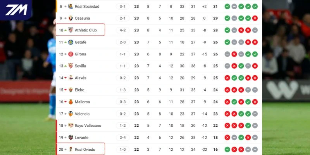
Task: Click the Valencia bat crest icon
Action: (71, 114)
